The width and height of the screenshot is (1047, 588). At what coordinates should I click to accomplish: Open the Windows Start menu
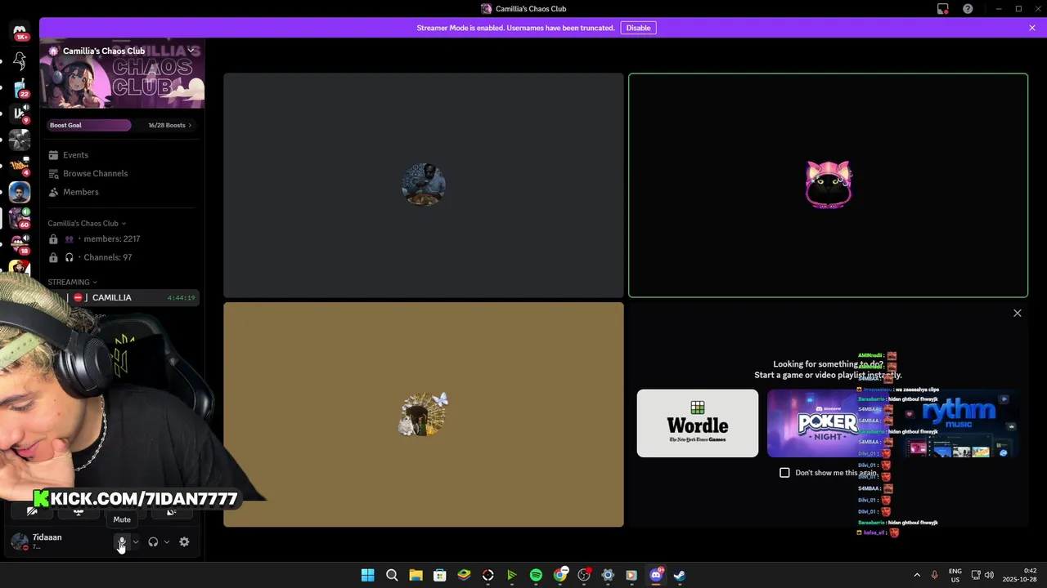click(x=368, y=575)
